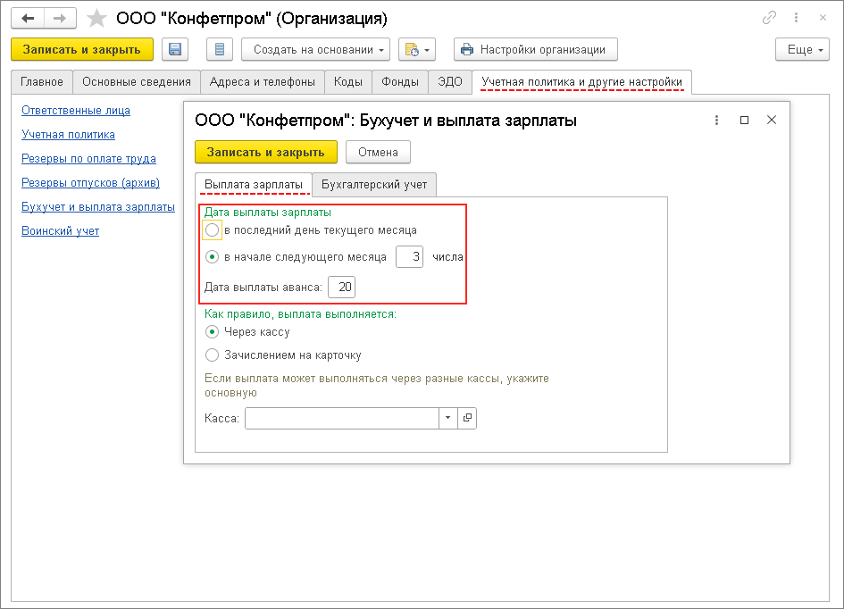844x609 pixels.
Task: Open Резервы отпусков (архив) link
Action: pos(90,183)
